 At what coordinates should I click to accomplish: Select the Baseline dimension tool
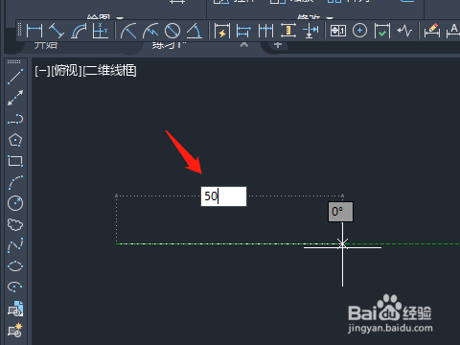(x=243, y=31)
